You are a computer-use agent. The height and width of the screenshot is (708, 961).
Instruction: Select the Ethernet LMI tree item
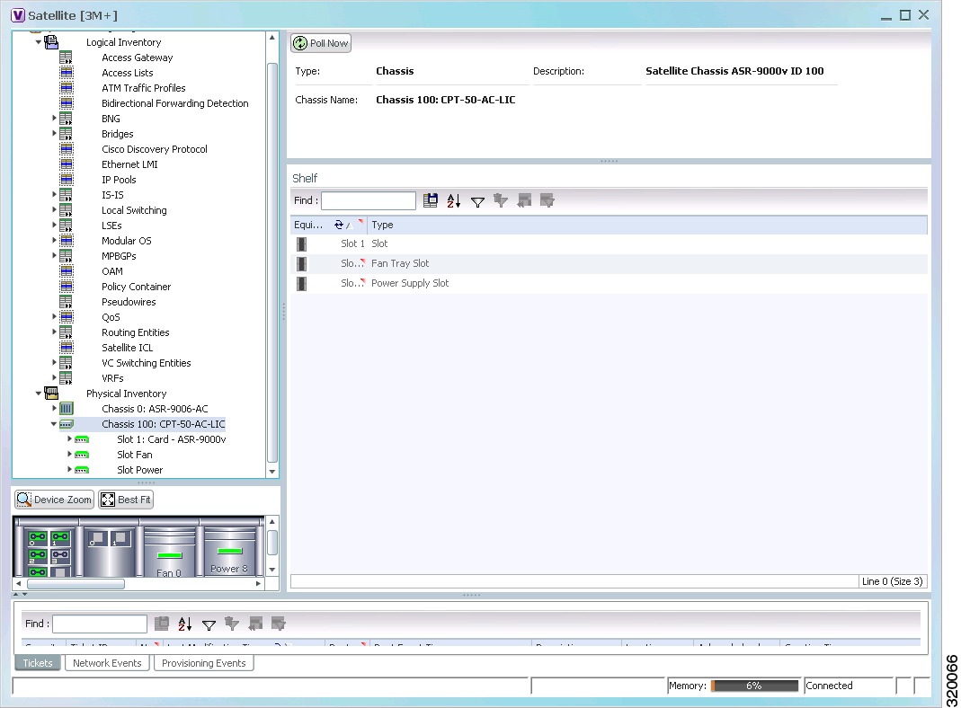coord(130,164)
